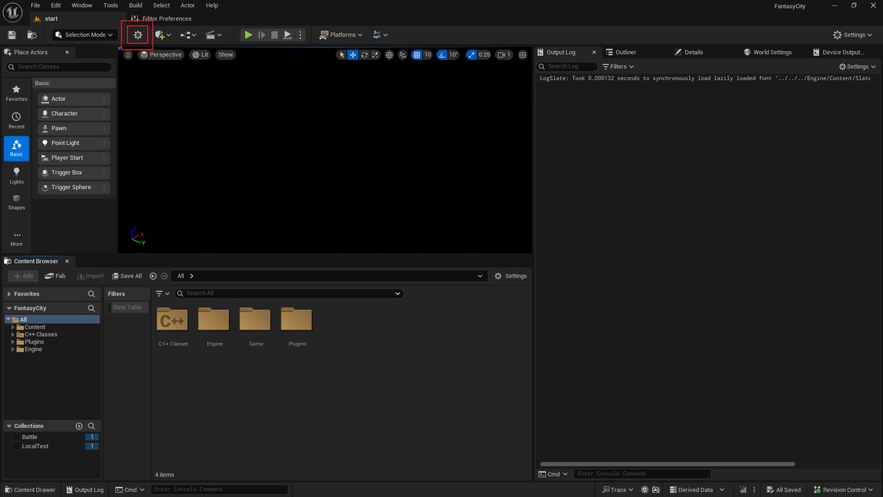Screen dimensions: 883x497
Task: Toggle grid snapping in the viewport toolbar
Action: [417, 55]
